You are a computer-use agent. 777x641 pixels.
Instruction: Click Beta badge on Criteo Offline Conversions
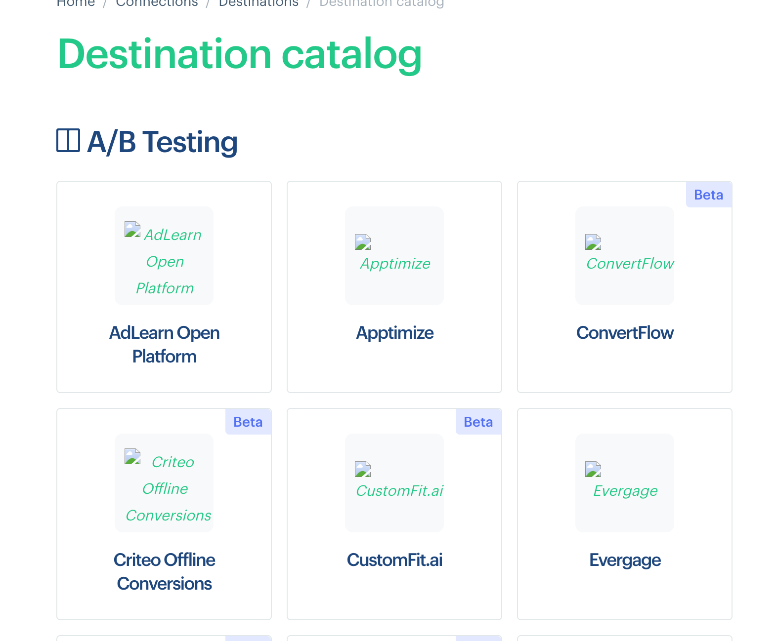(248, 422)
